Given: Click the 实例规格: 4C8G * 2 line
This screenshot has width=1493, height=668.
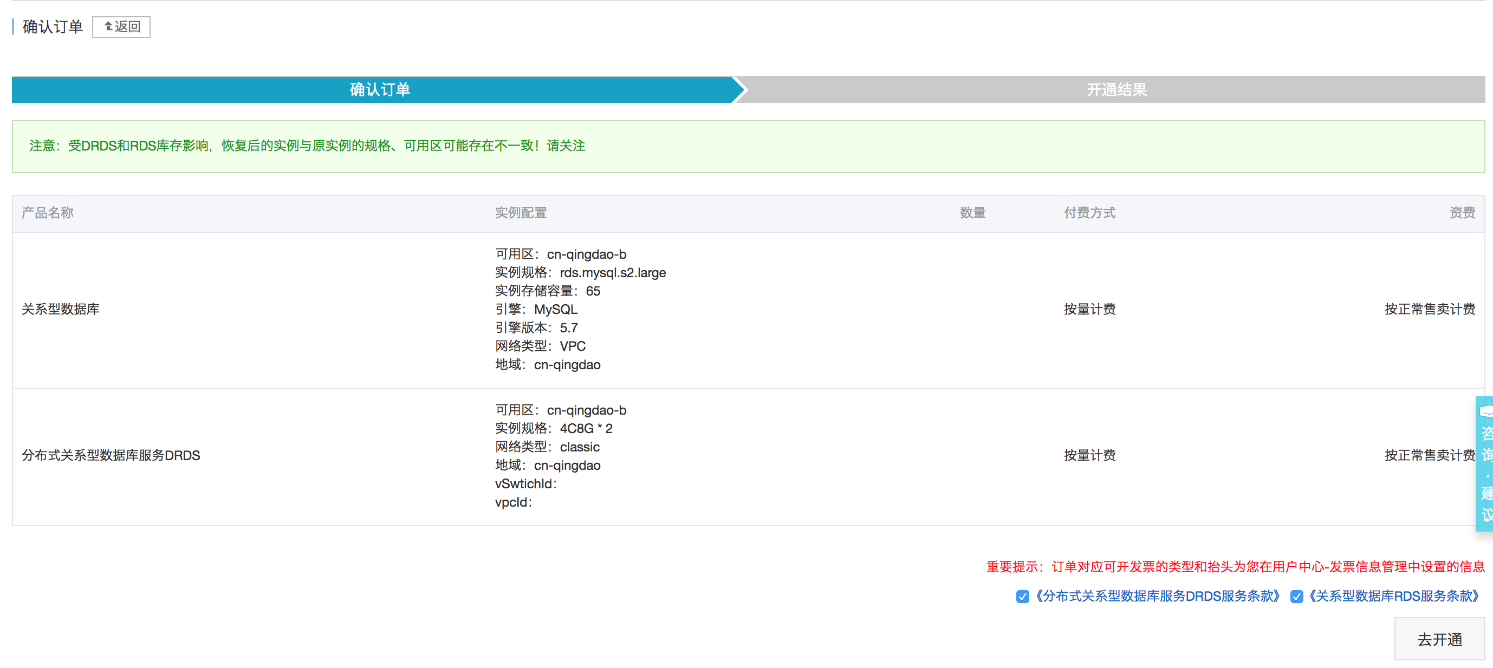Looking at the screenshot, I should tap(554, 429).
